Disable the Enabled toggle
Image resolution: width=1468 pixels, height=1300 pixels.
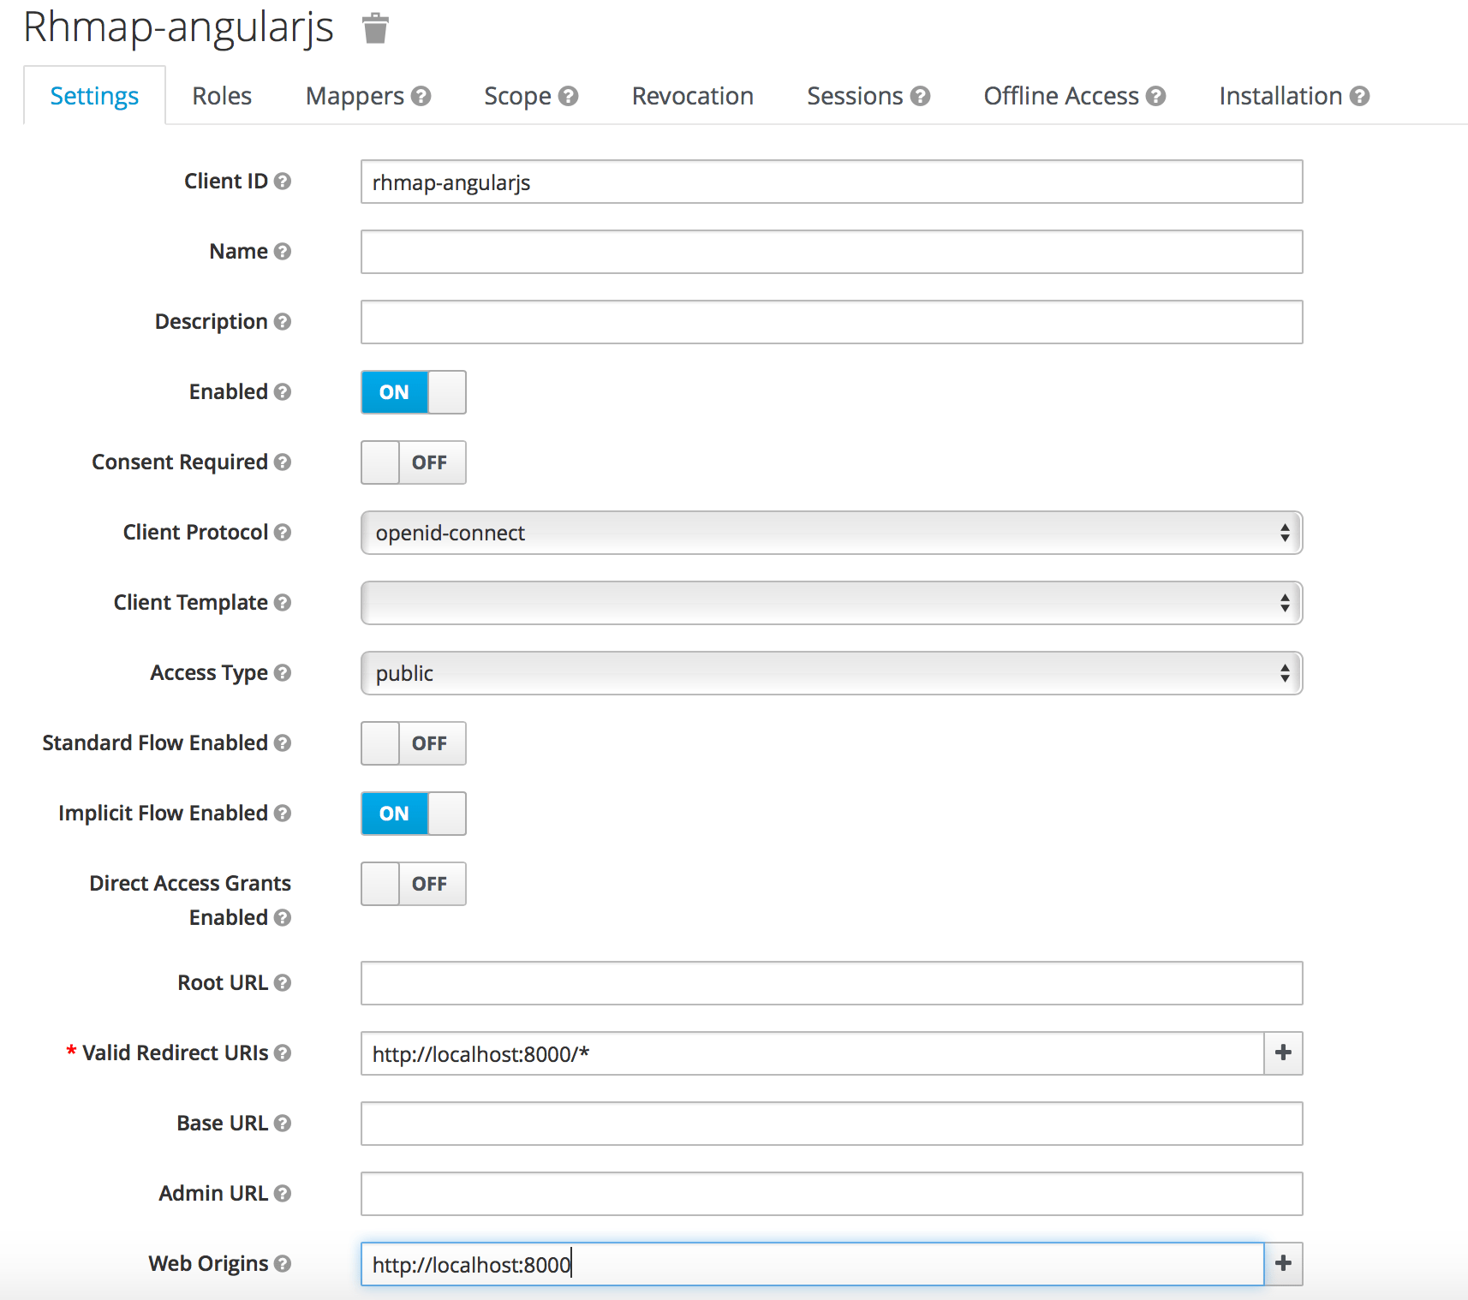coord(413,392)
